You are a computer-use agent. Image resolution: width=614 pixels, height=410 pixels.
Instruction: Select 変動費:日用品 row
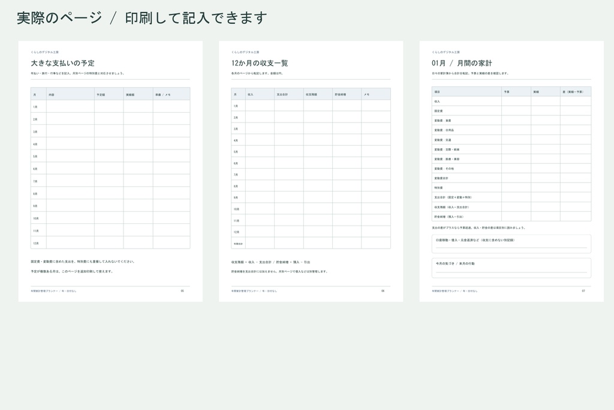click(x=511, y=130)
